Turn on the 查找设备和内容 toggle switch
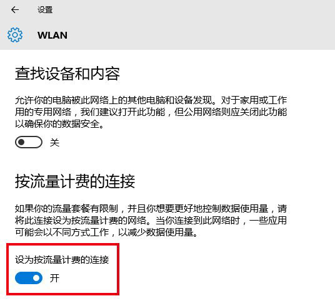This screenshot has width=335, height=301. [29, 142]
